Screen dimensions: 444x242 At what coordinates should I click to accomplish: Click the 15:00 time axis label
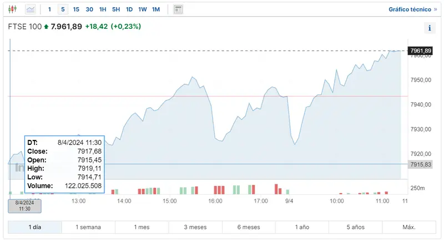coord(170,201)
